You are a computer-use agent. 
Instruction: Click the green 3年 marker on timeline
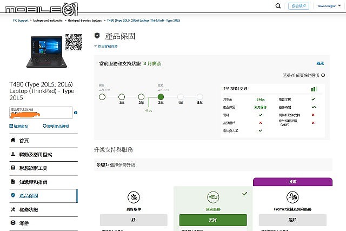pos(161,97)
